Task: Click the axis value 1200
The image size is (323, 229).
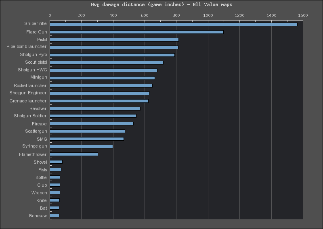Action: coord(239,15)
